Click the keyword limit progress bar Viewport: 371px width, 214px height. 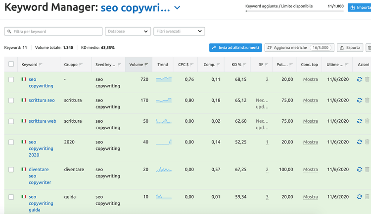(294, 11)
